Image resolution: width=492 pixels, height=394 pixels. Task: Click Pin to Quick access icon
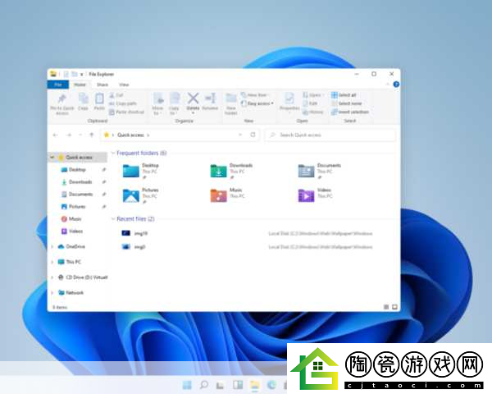(61, 99)
